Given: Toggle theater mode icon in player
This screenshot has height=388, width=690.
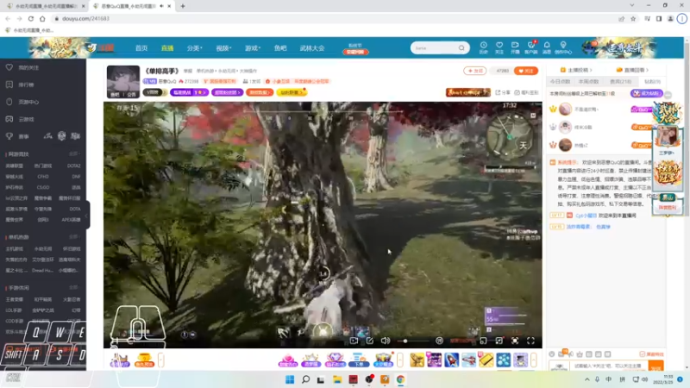Looking at the screenshot, I should point(499,341).
